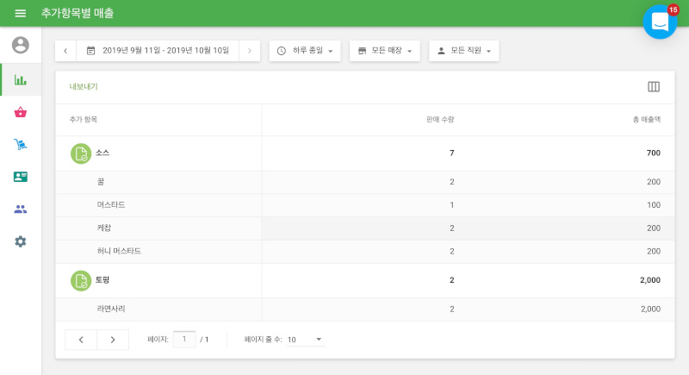Open the rows per page dropdown
Viewport: 689px width, 375px height.
(305, 340)
